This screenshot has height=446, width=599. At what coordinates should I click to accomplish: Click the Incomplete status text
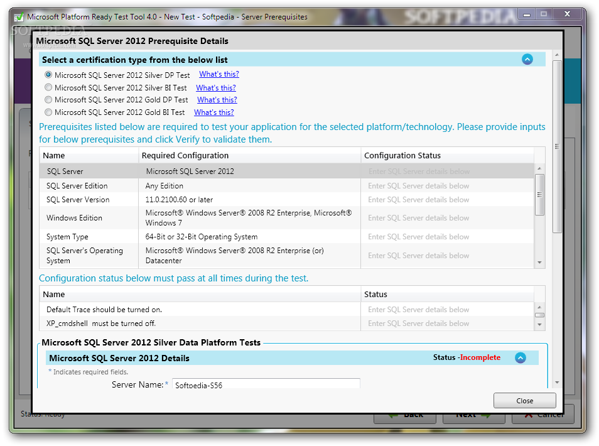coord(480,357)
